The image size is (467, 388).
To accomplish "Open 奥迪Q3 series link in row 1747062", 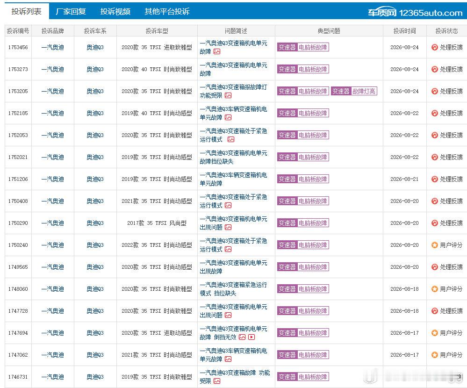I will [95, 355].
